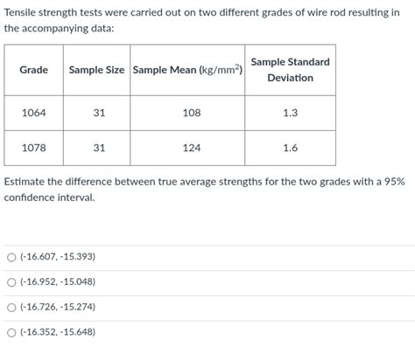The height and width of the screenshot is (347, 415).
Task: Click the Grade column header cell
Action: coord(34,70)
